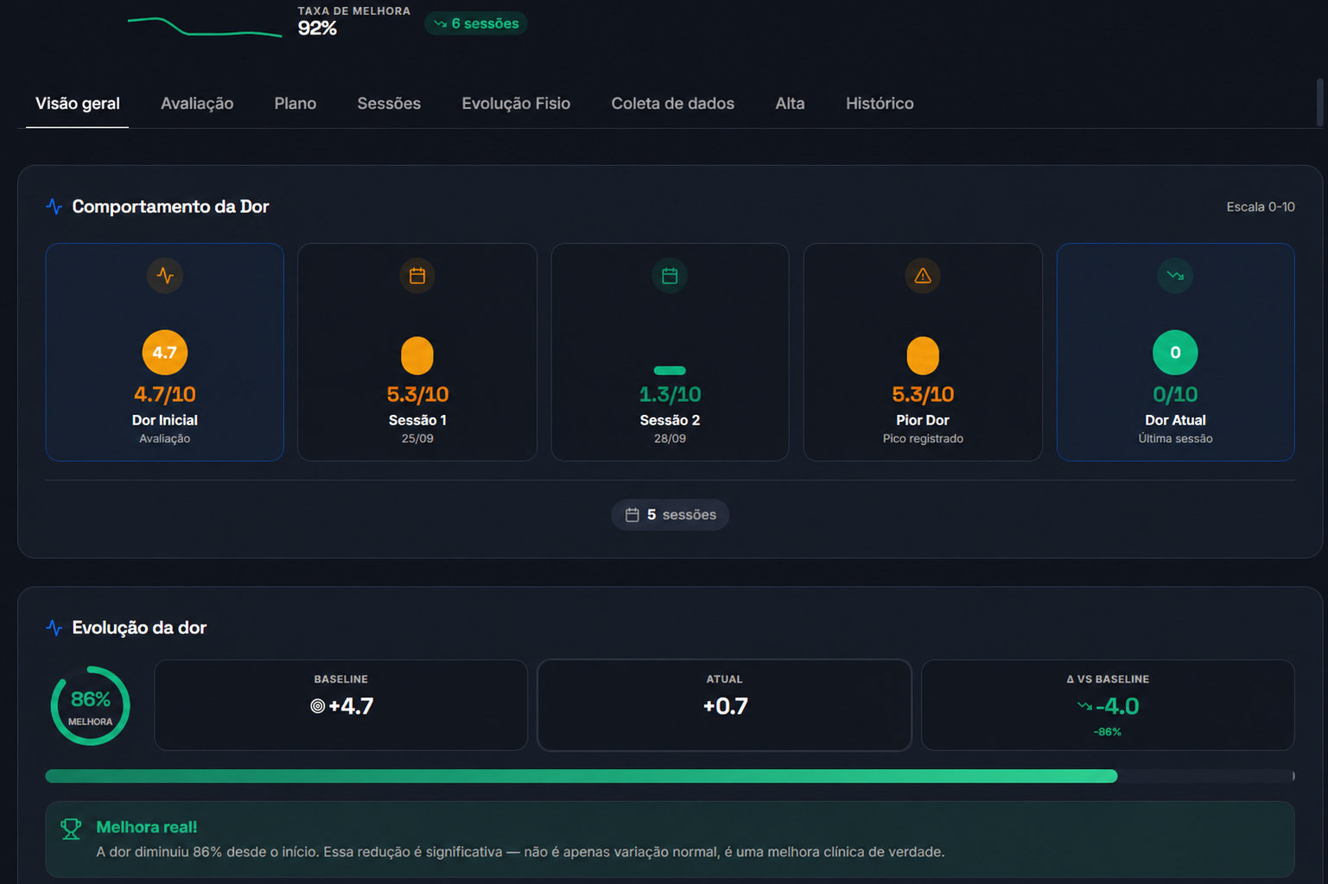
Task: Open the Evolução Fisio tab
Action: pyautogui.click(x=516, y=104)
